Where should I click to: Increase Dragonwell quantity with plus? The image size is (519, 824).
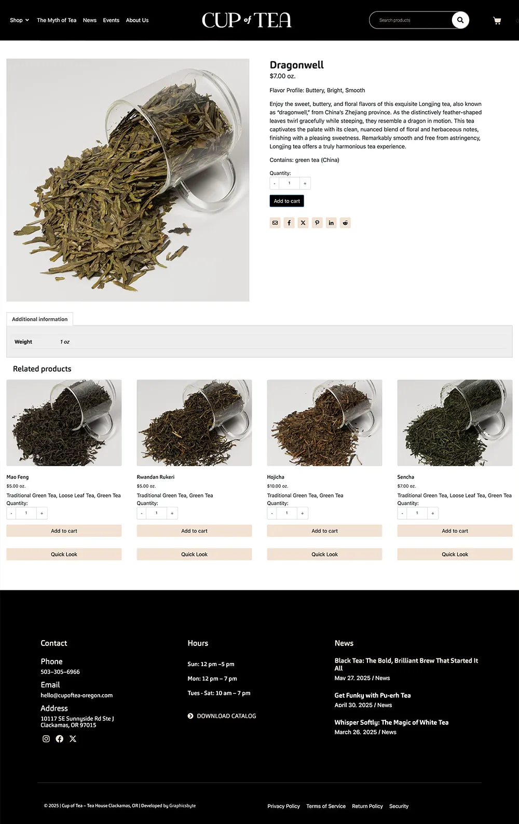pos(305,183)
